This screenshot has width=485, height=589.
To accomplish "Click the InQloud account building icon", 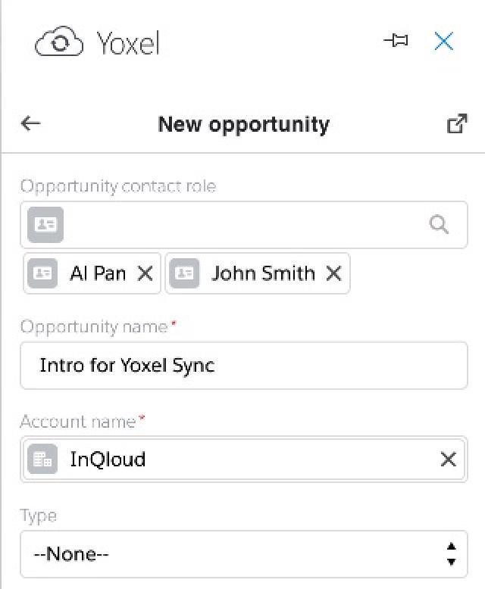I will (42, 459).
